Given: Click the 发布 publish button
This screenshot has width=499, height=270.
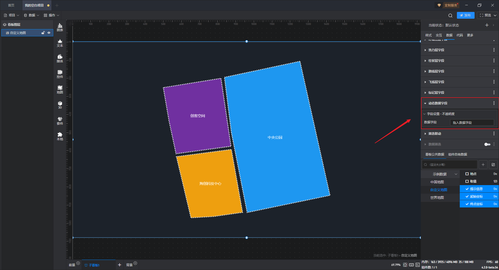Looking at the screenshot, I should coord(465,15).
